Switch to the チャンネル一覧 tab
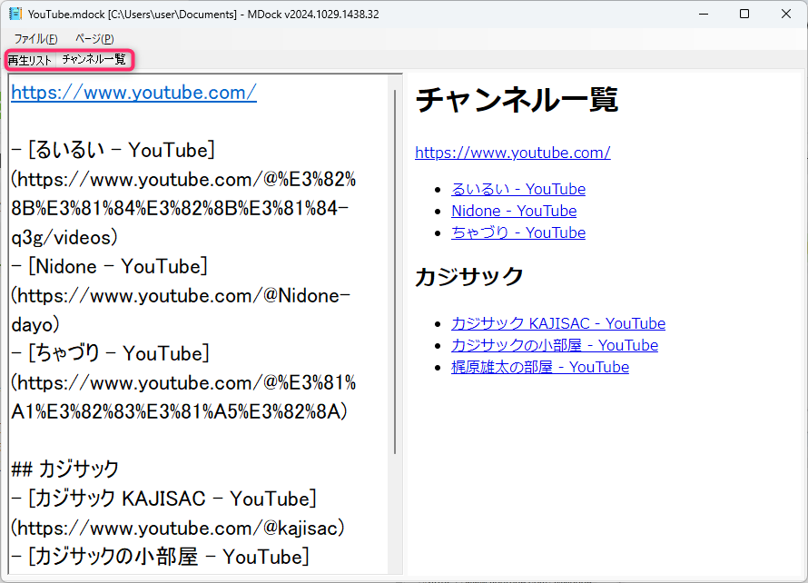Screen dimensions: 808x583 tap(94, 60)
